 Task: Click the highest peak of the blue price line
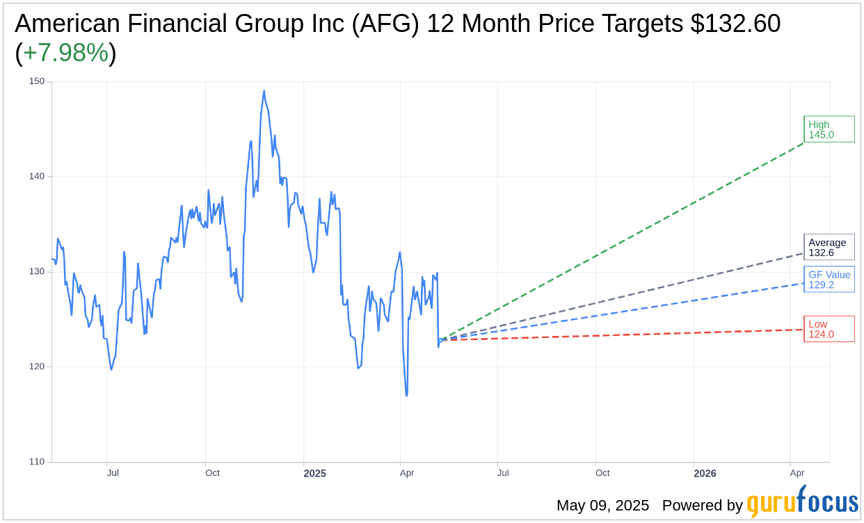coord(264,91)
